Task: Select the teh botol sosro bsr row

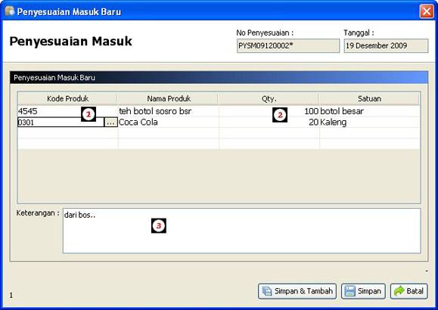Action: (219, 111)
